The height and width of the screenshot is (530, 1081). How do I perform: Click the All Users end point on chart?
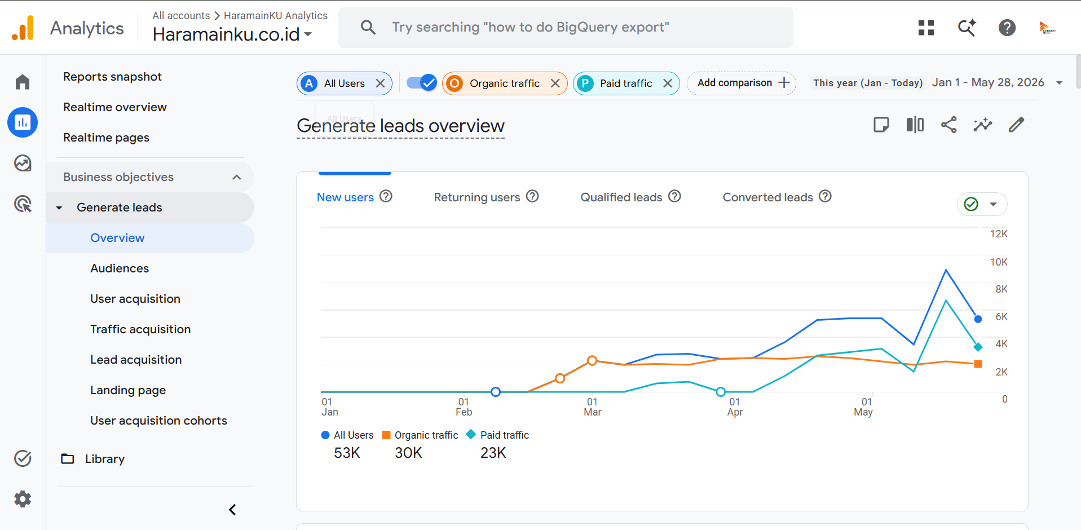[978, 319]
